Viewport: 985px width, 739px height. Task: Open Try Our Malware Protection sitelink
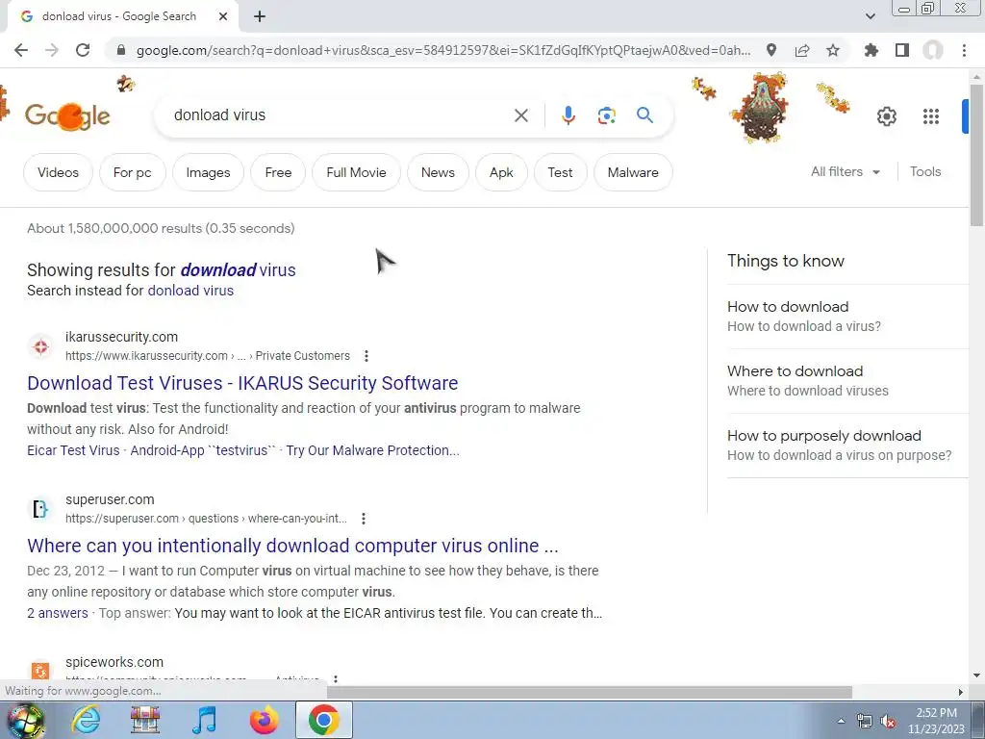coord(372,450)
